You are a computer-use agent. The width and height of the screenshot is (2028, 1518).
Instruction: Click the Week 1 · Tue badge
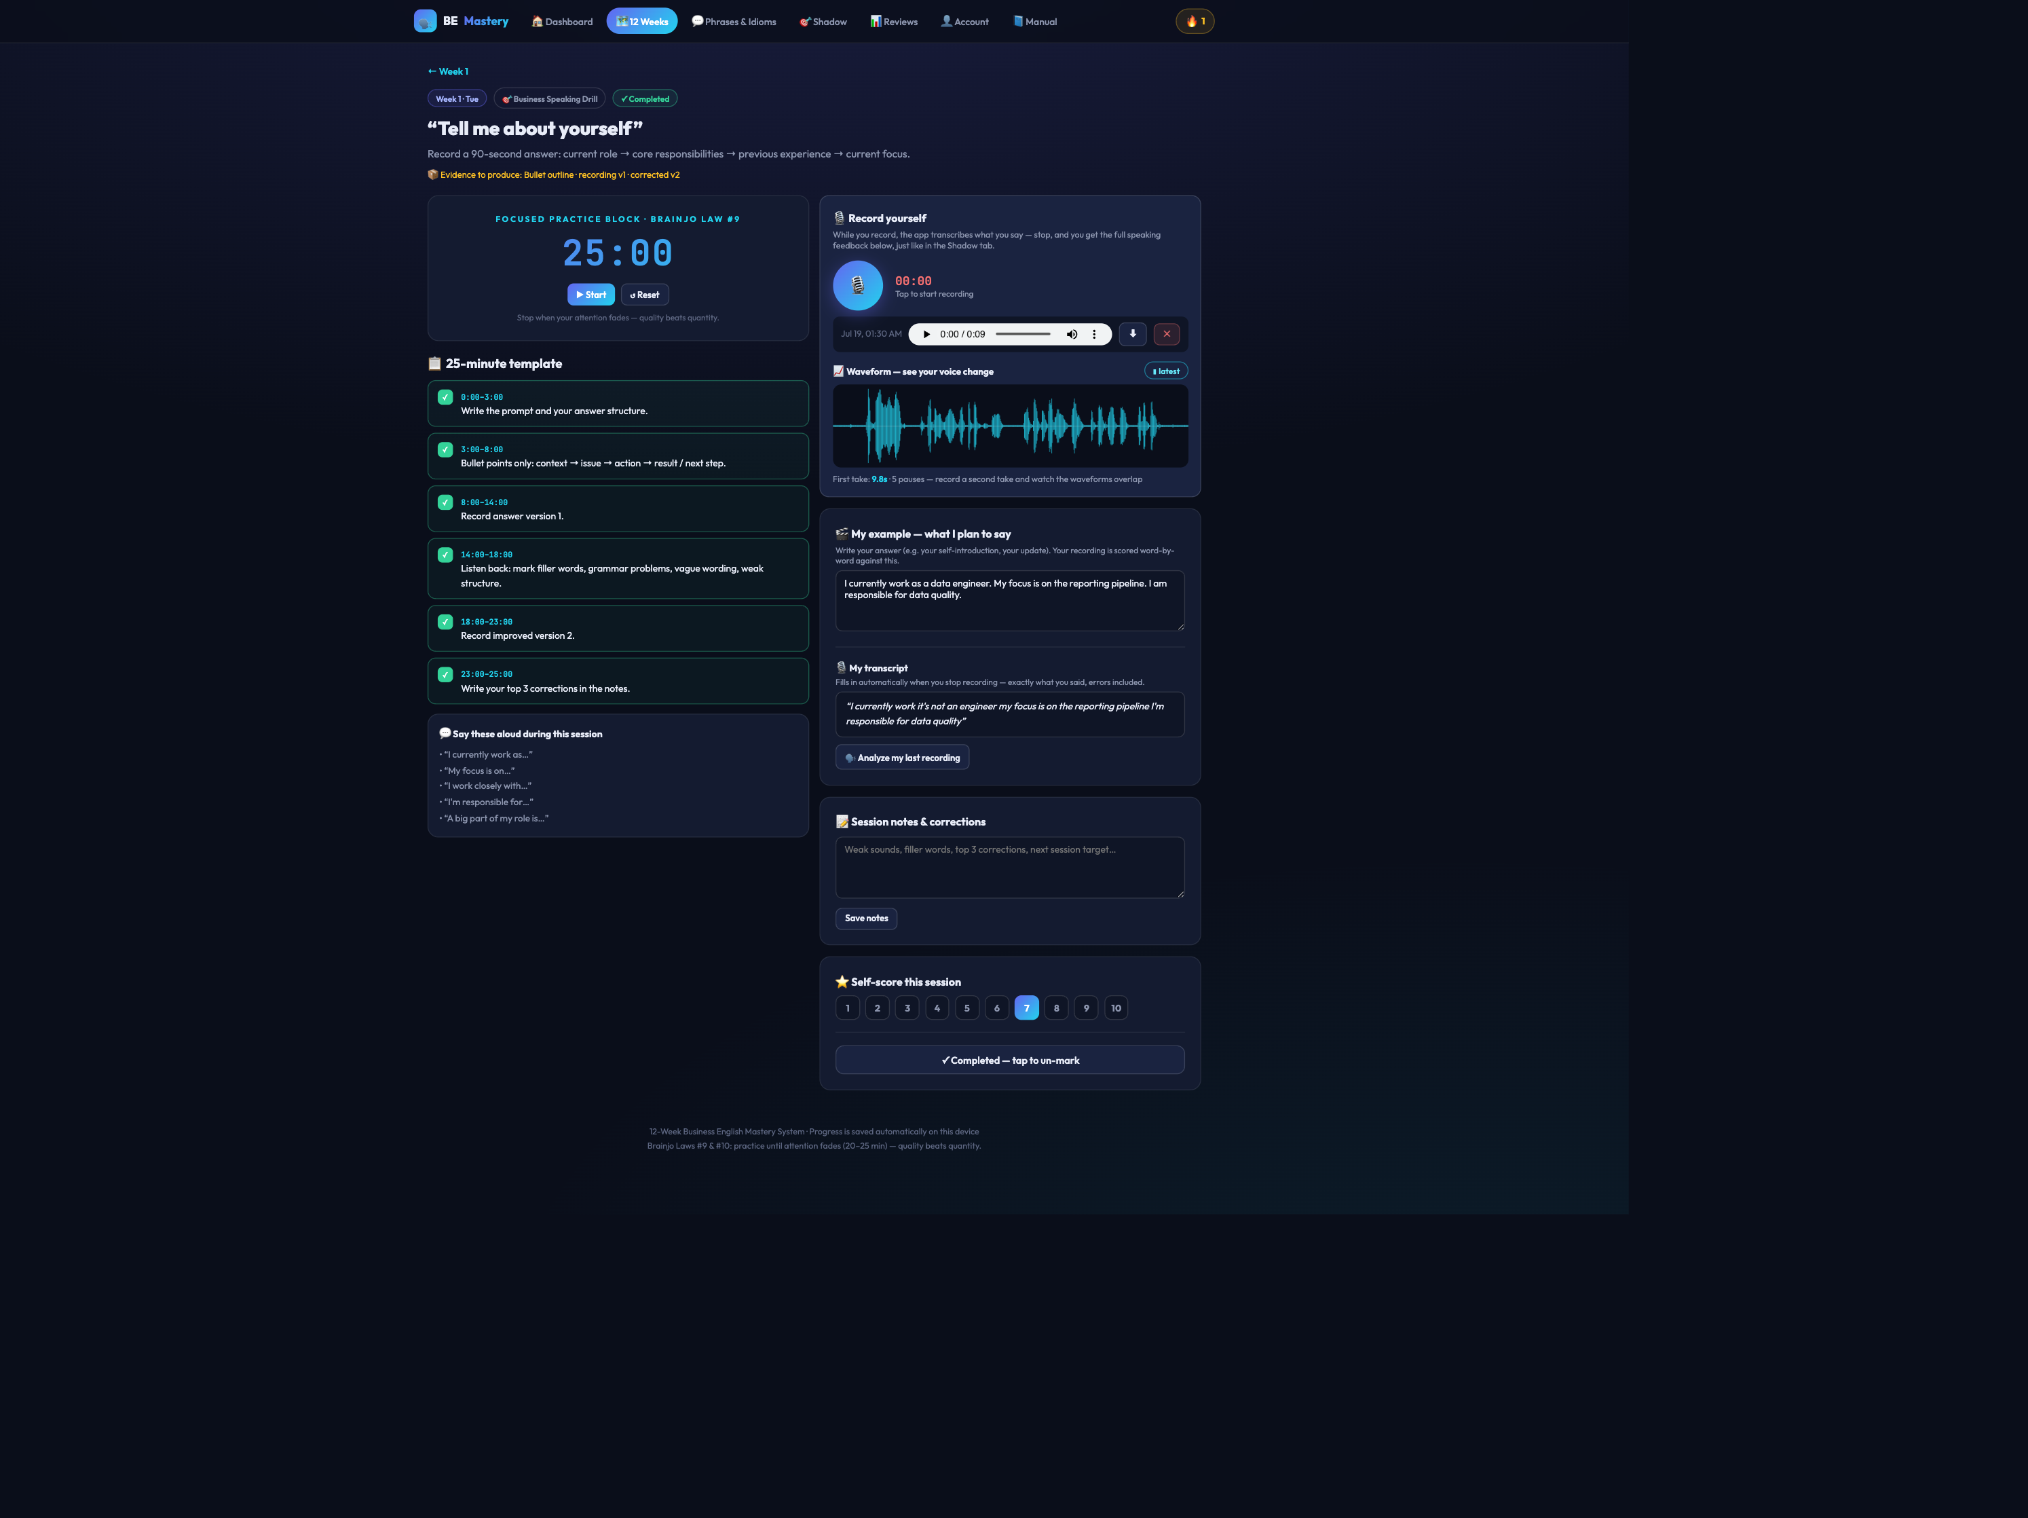(x=457, y=99)
